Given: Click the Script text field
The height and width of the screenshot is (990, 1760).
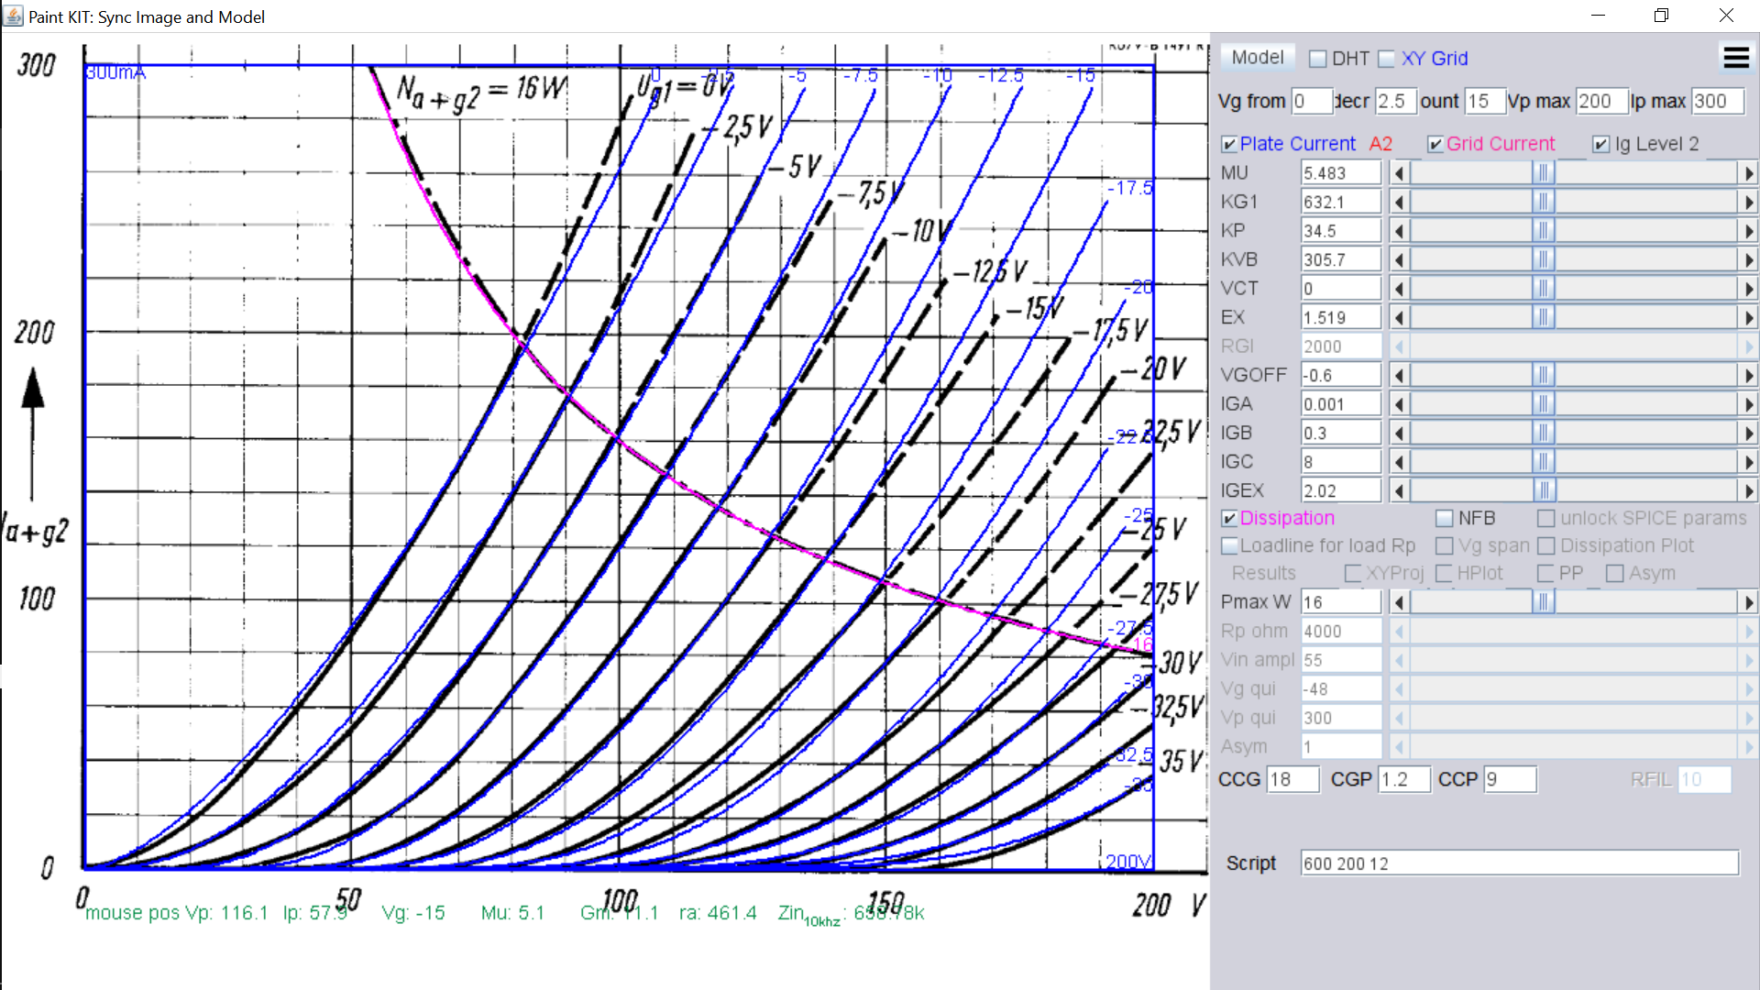Looking at the screenshot, I should tap(1519, 863).
